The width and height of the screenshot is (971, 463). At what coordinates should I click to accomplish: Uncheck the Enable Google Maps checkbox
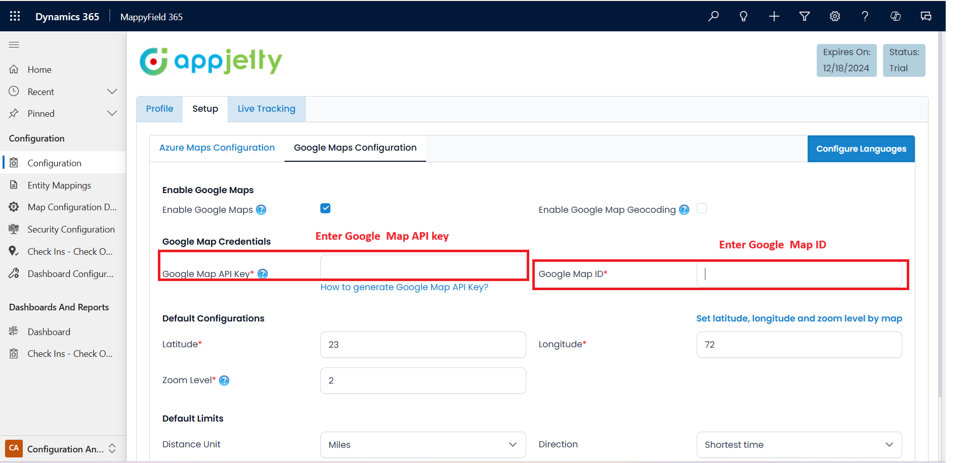coord(325,208)
